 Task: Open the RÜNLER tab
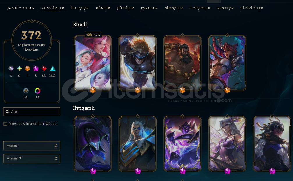pos(103,8)
